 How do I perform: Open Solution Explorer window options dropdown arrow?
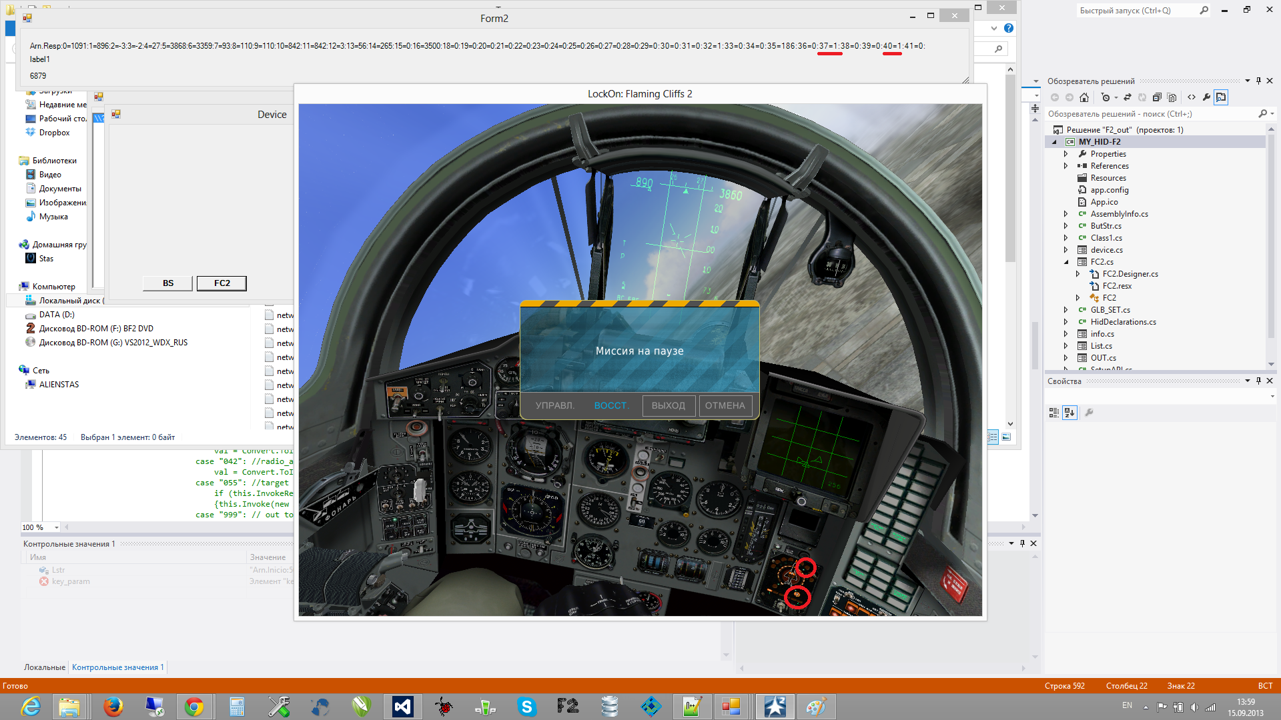[x=1248, y=81]
